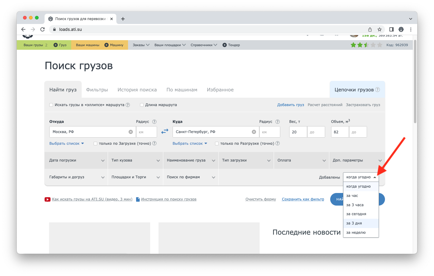This screenshot has width=434, height=276.
Task: Go back with the browser back arrow
Action: [x=23, y=29]
